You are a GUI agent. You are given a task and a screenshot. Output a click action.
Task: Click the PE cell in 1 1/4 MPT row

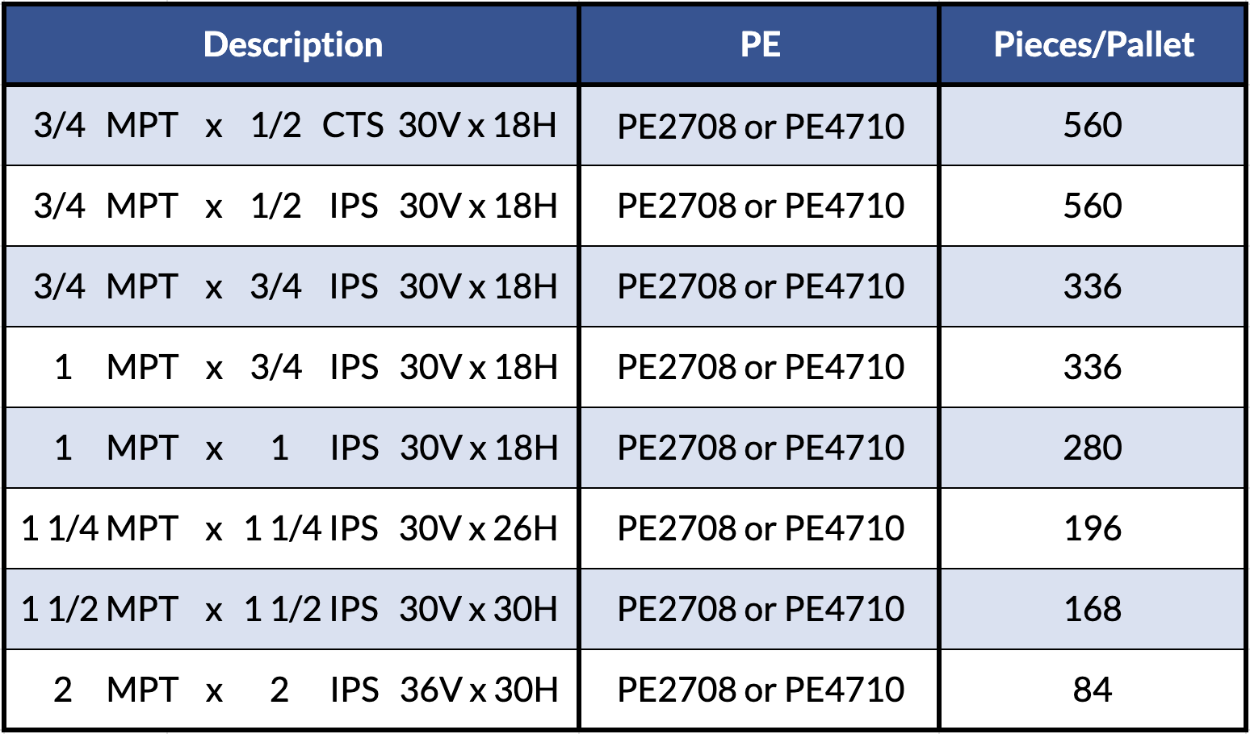pyautogui.click(x=760, y=529)
